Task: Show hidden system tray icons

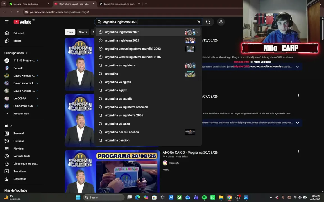Action: coord(271,198)
